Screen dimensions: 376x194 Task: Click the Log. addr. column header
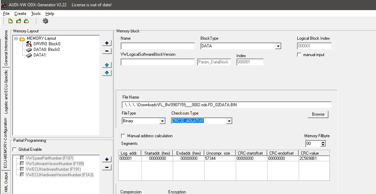[x=130, y=153]
